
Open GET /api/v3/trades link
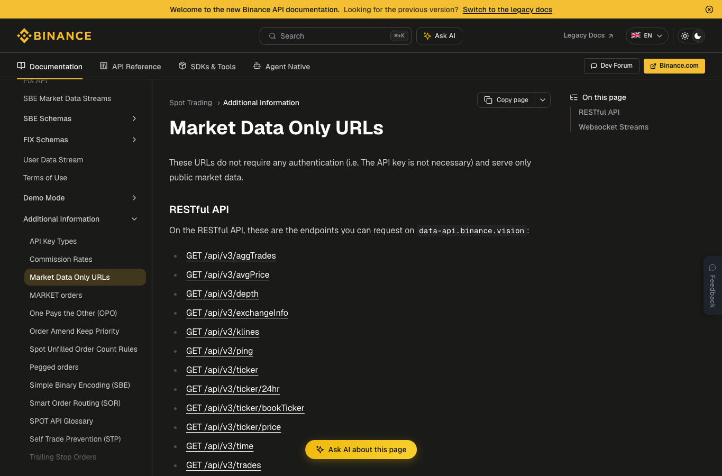pos(223,465)
